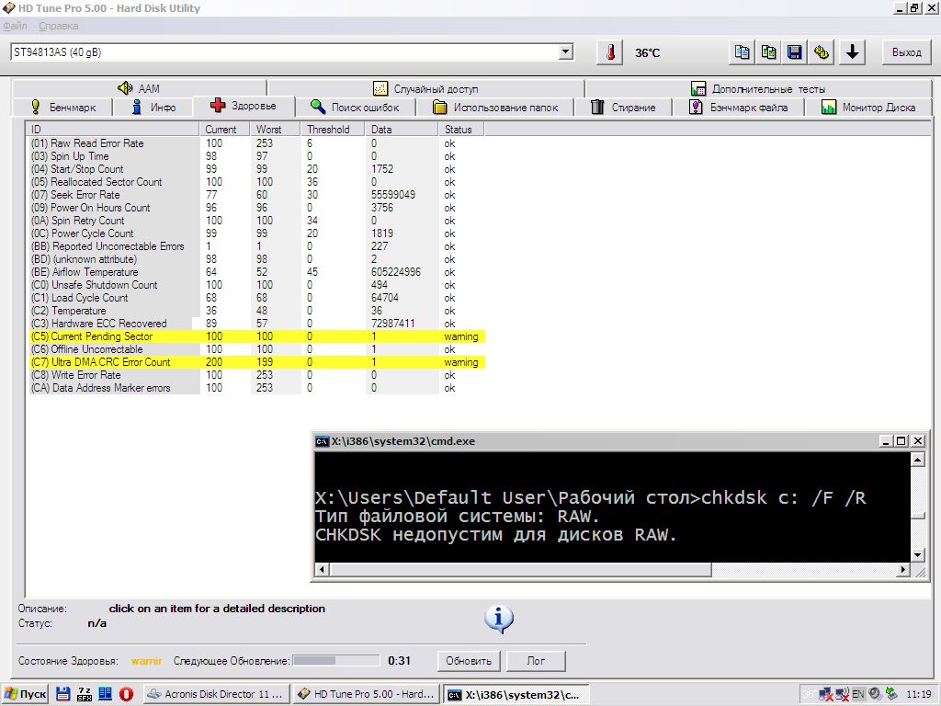Image resolution: width=941 pixels, height=706 pixels.
Task: Click the HD Tune Pro taskbar button
Action: (x=366, y=694)
